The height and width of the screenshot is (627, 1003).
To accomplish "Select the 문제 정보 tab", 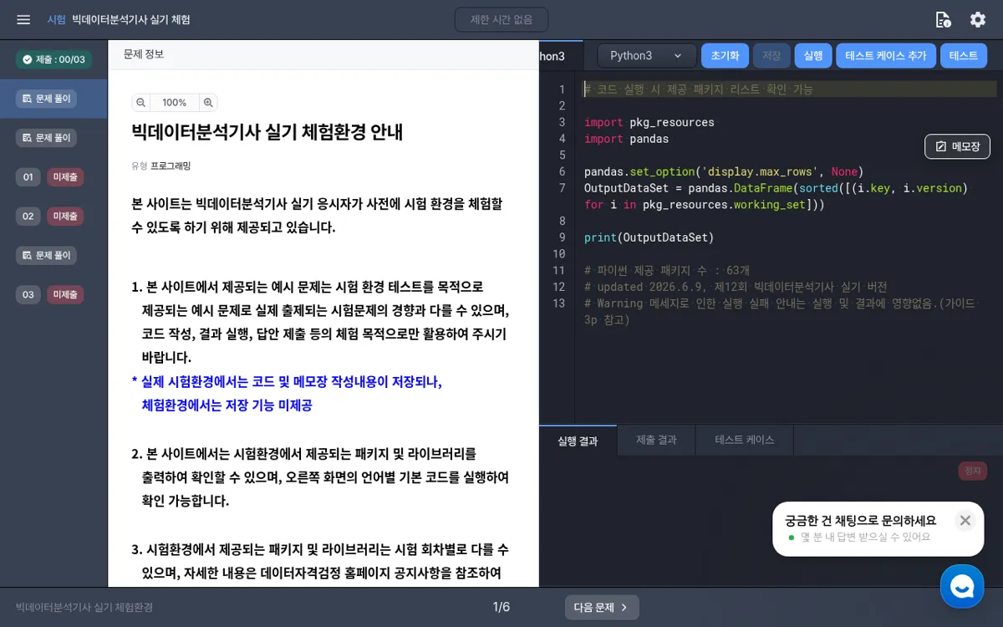I will pos(144,54).
